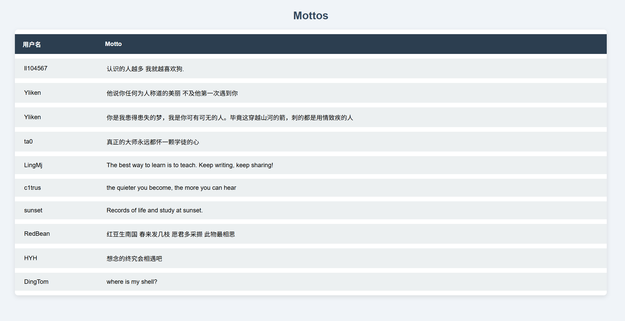Select username LingMj
The width and height of the screenshot is (625, 321).
coord(33,165)
